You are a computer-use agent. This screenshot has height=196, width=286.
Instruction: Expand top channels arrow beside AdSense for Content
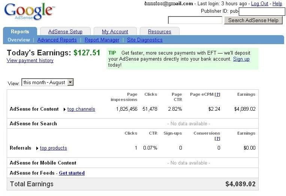[64, 109]
